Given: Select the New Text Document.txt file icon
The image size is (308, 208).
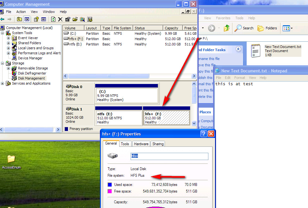Looking at the screenshot, I should point(256,51).
